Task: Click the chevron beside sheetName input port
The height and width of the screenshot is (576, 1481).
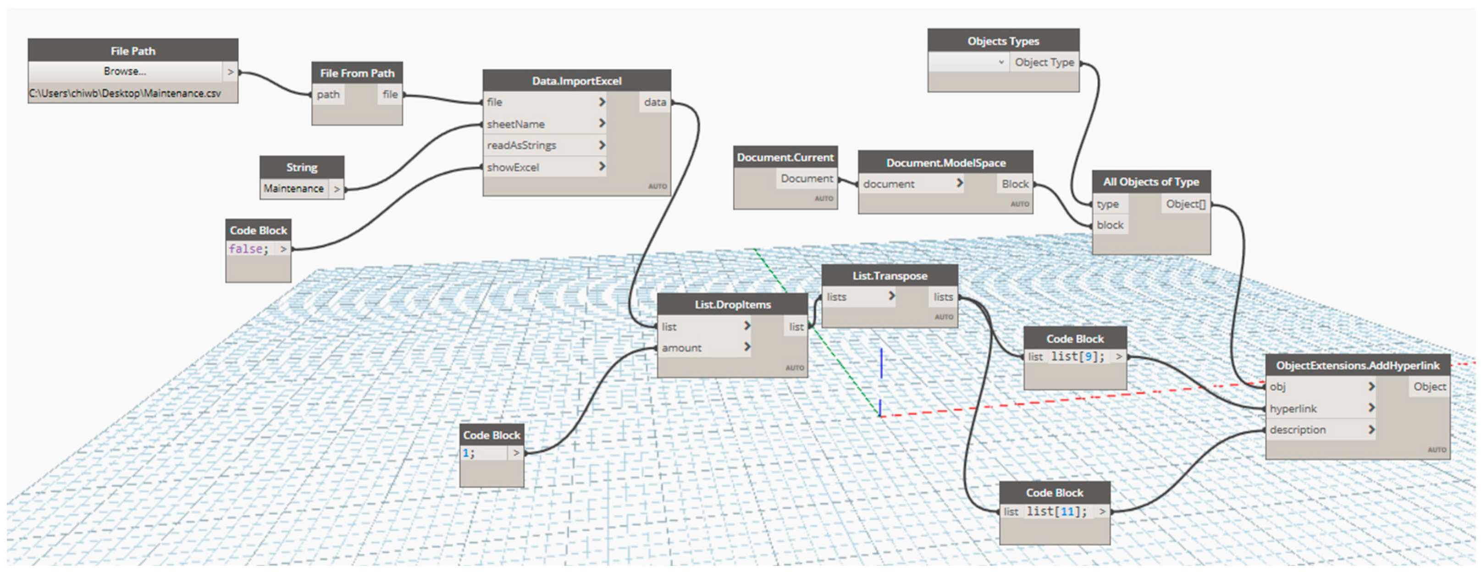Action: coord(602,123)
